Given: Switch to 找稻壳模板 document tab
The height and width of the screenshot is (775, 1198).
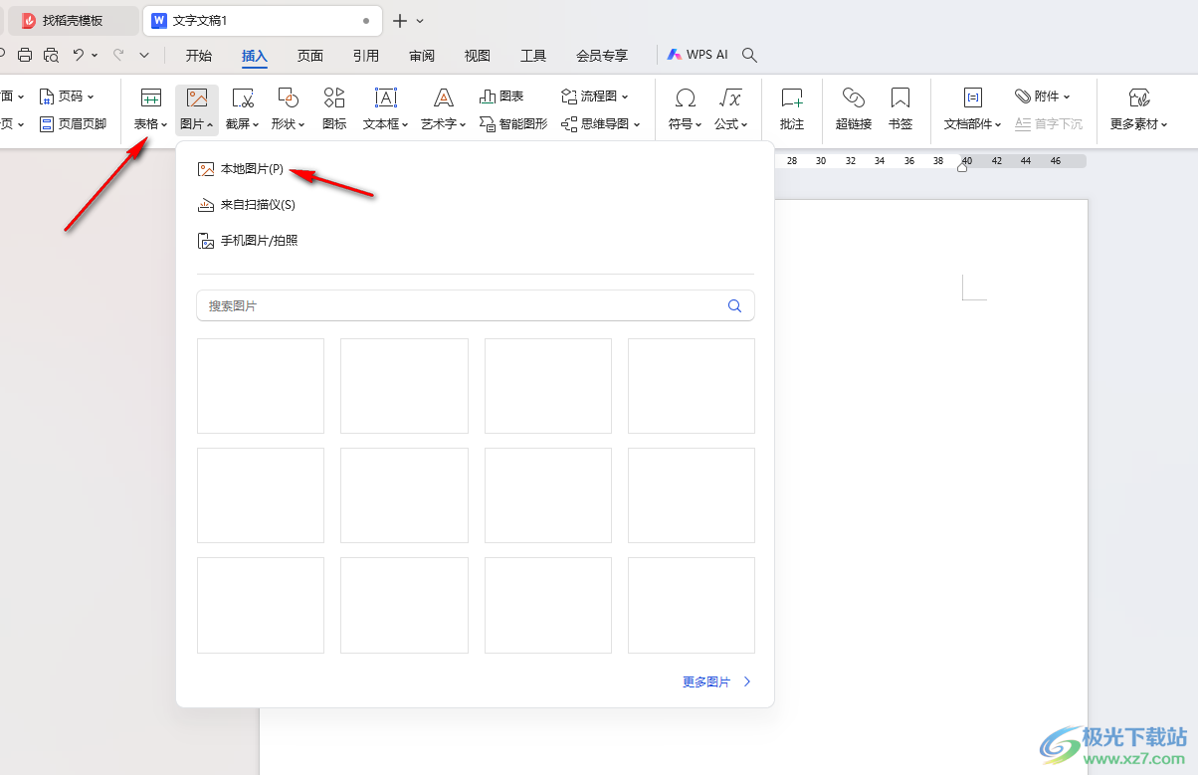Looking at the screenshot, I should point(72,20).
